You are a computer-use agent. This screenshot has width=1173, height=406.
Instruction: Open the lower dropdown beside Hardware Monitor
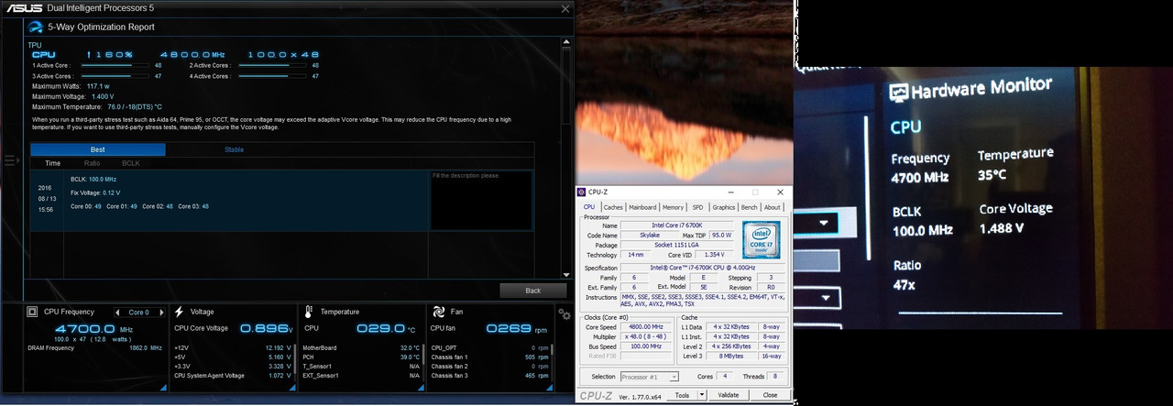pyautogui.click(x=817, y=298)
